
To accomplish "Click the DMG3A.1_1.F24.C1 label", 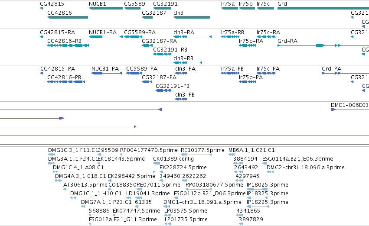I will [x=73, y=159].
